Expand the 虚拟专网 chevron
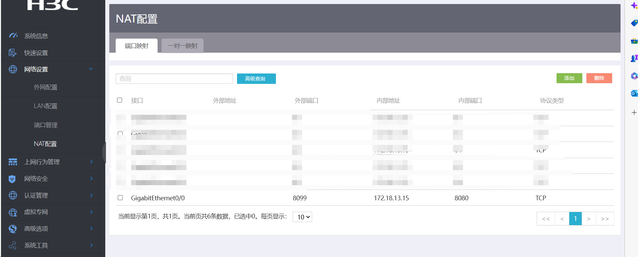Viewport: 638px width, 257px height. point(92,212)
